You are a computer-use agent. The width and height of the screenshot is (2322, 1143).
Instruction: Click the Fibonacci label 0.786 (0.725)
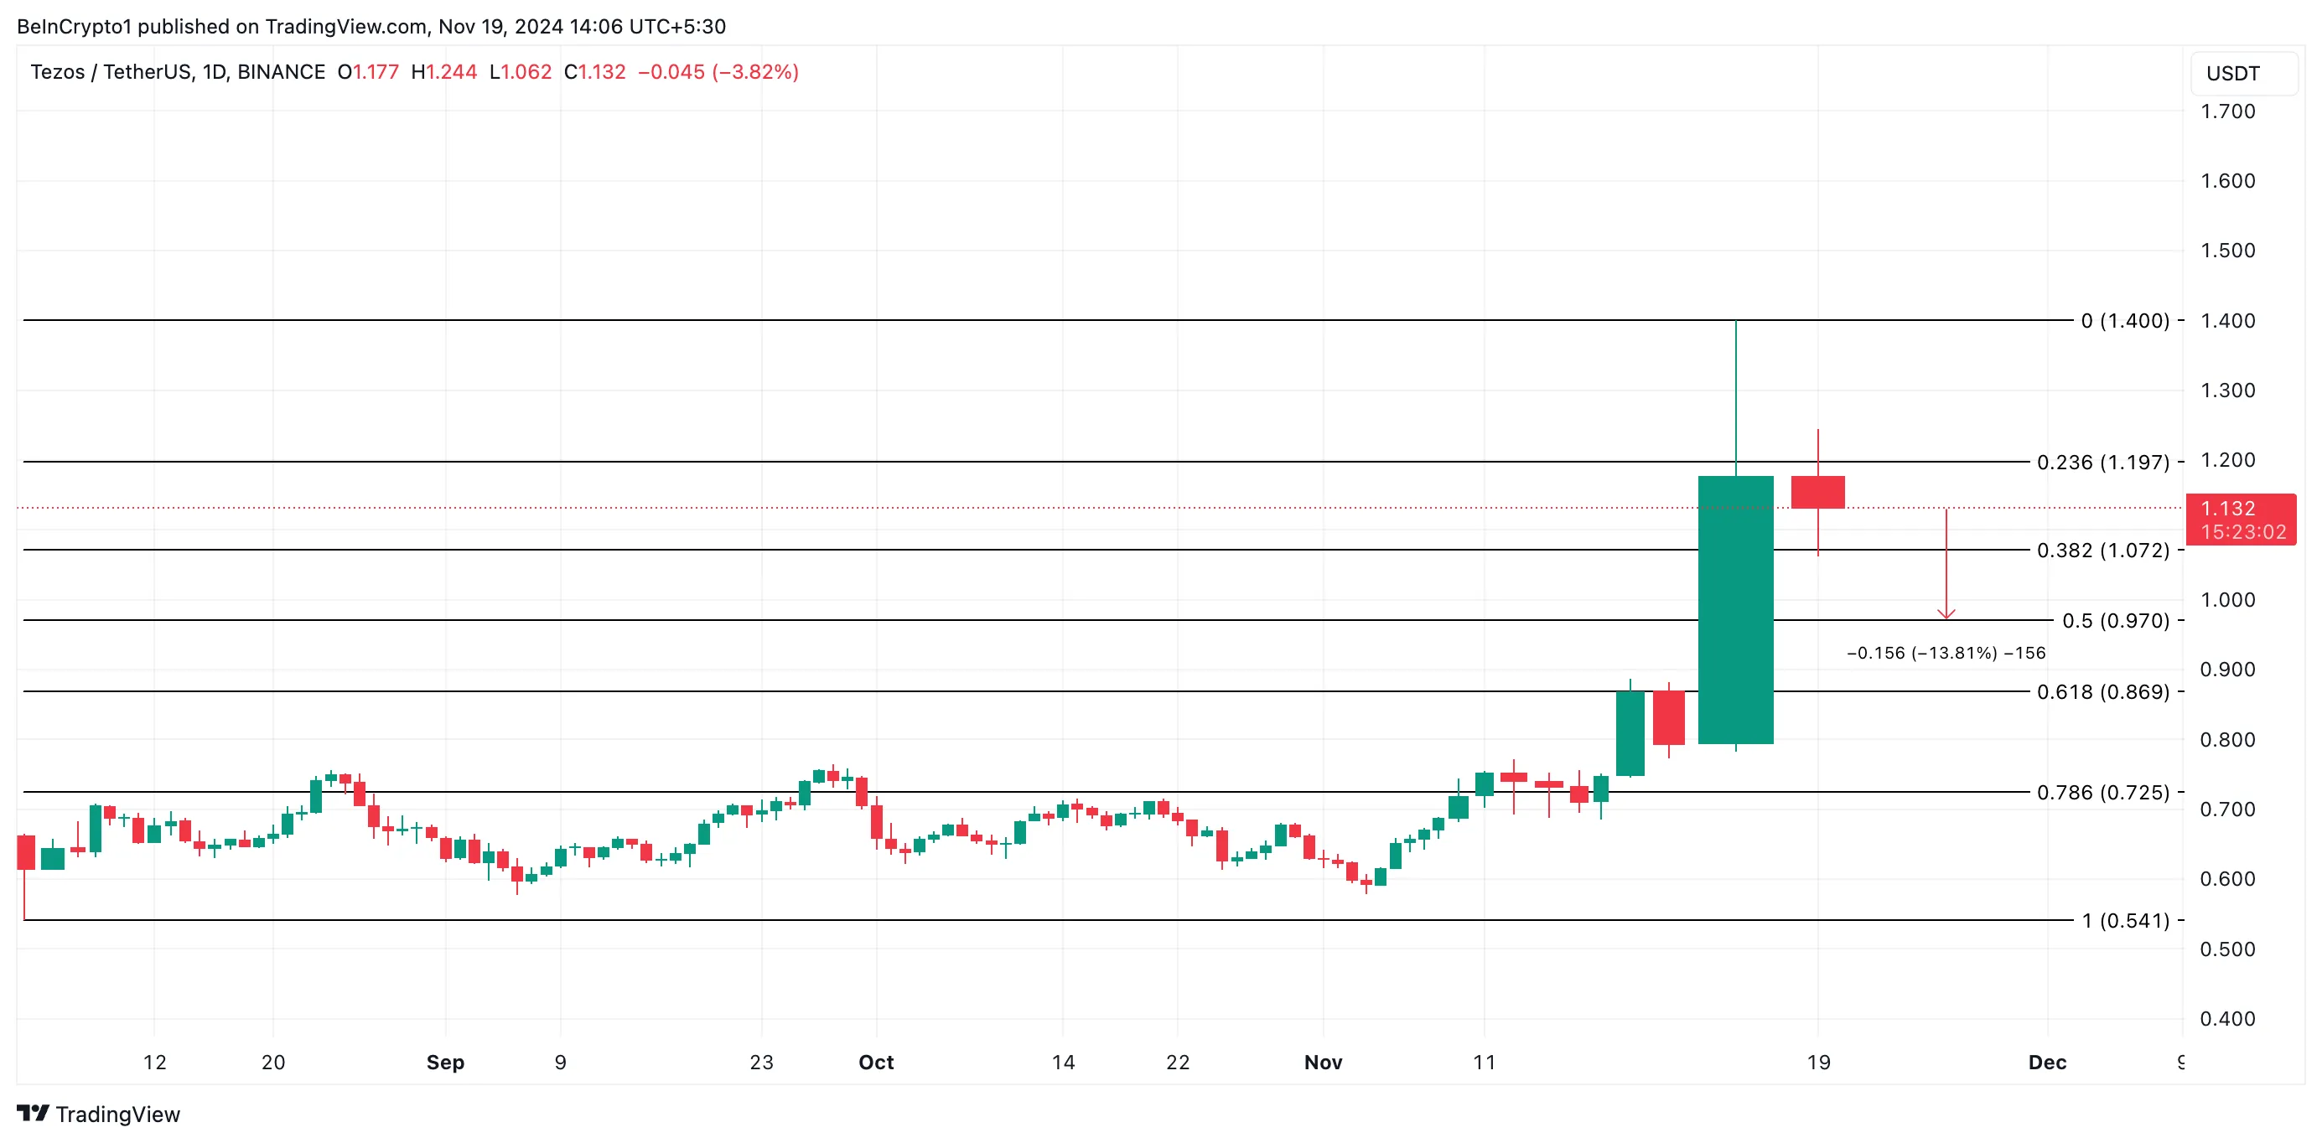pos(2103,791)
